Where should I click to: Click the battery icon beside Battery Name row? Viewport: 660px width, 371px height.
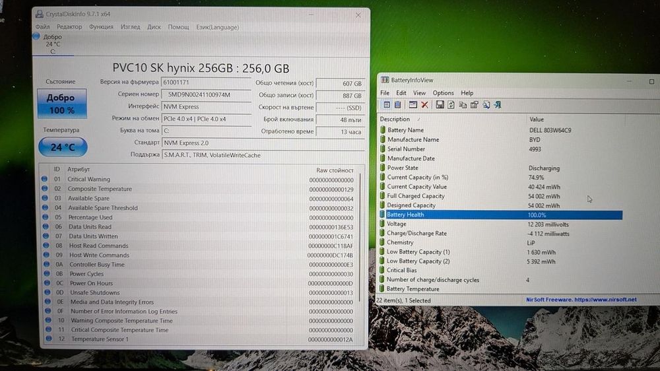[x=383, y=129]
